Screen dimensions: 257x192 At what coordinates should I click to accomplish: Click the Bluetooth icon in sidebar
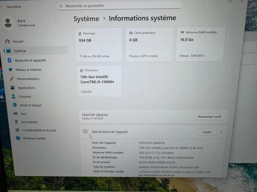[9, 60]
